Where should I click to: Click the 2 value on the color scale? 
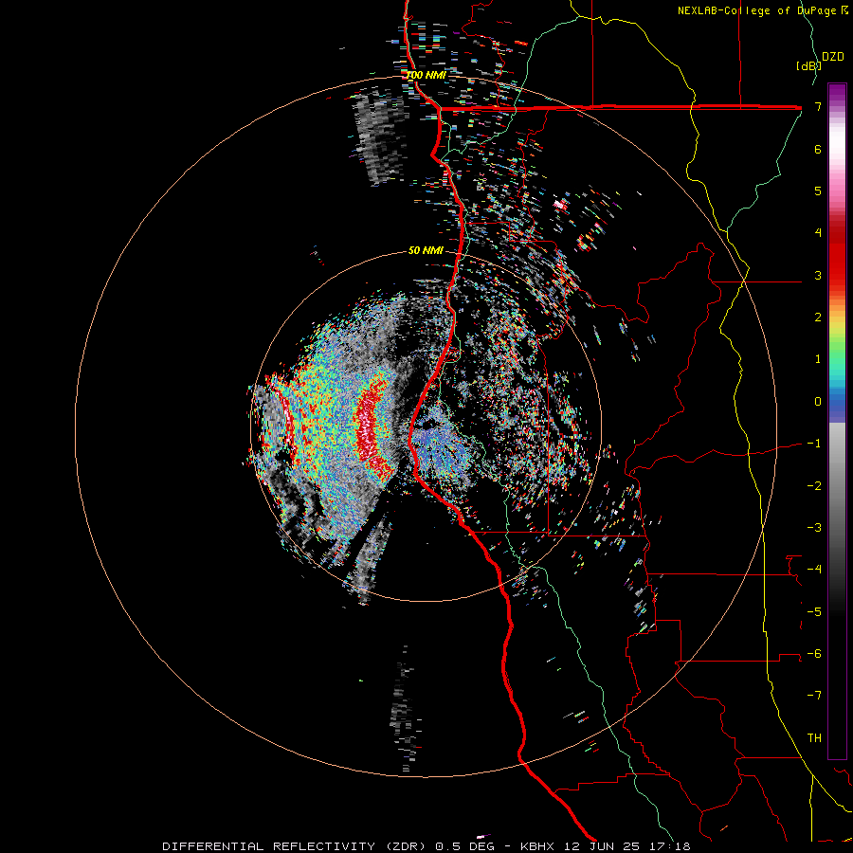tap(818, 318)
